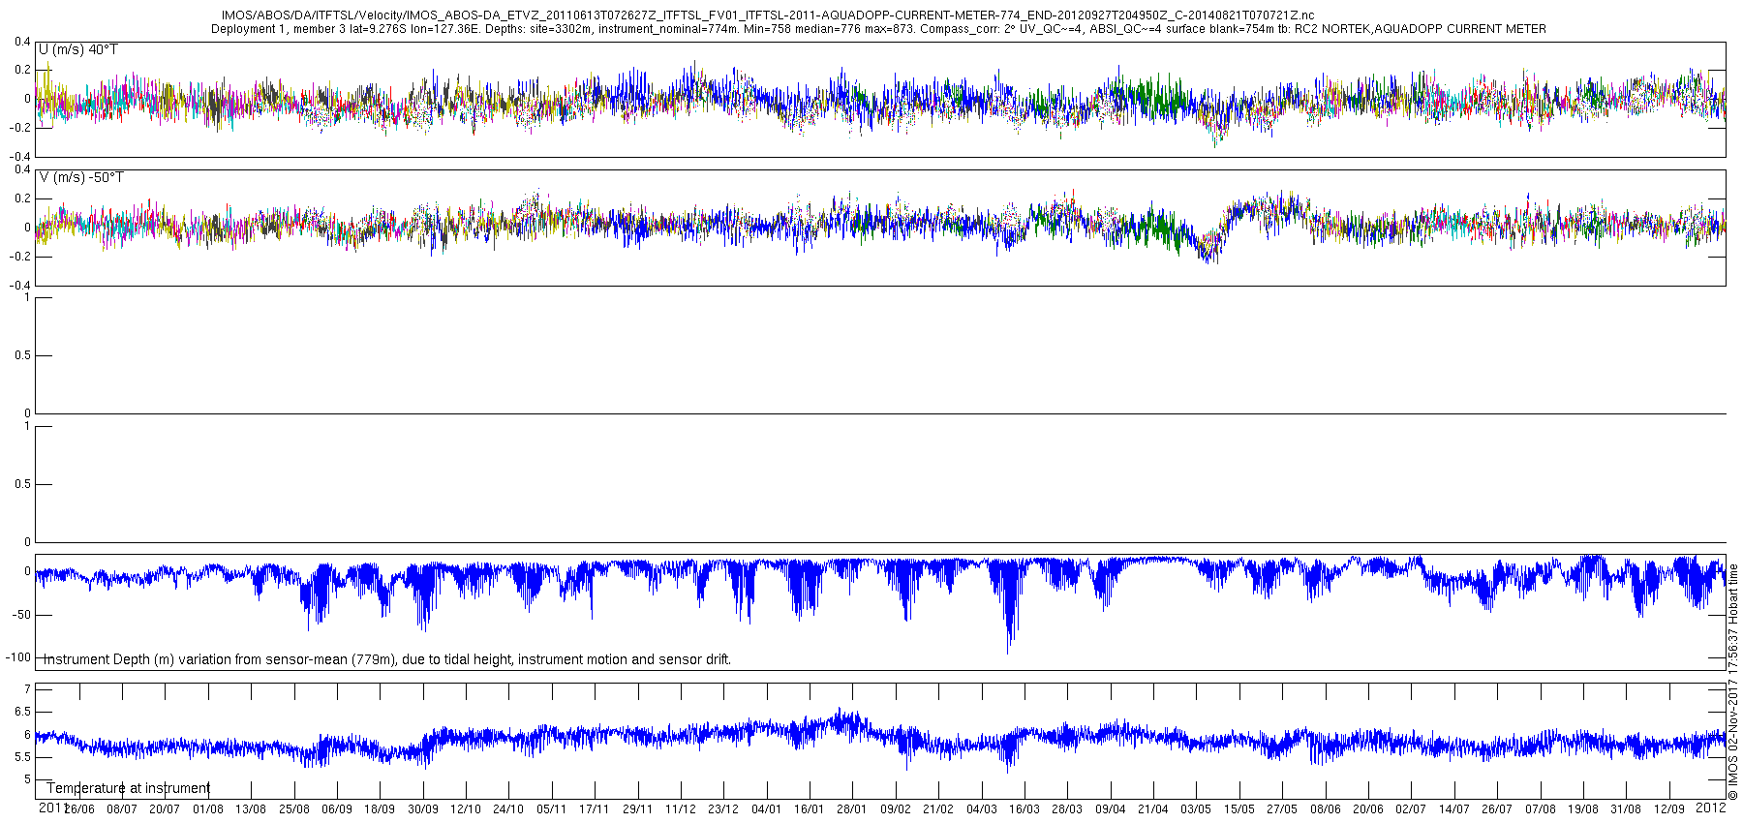Screen dimensions: 1743x823
Task: Click the 5.5 tick on the temperature axis
Action: (24, 757)
